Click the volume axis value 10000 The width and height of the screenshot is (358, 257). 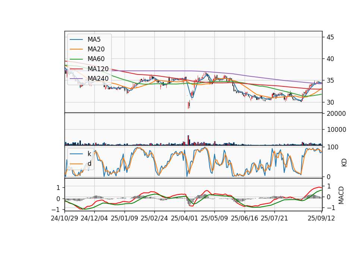336,130
